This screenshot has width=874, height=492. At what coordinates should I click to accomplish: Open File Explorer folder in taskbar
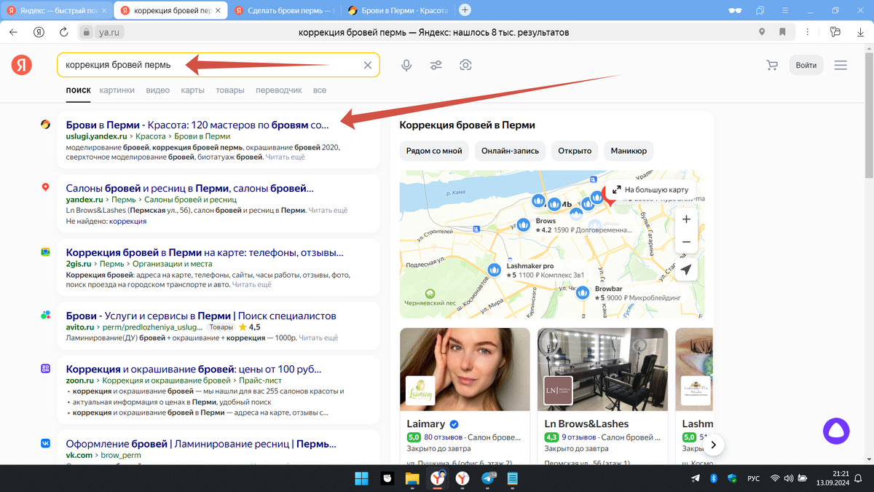click(x=412, y=478)
